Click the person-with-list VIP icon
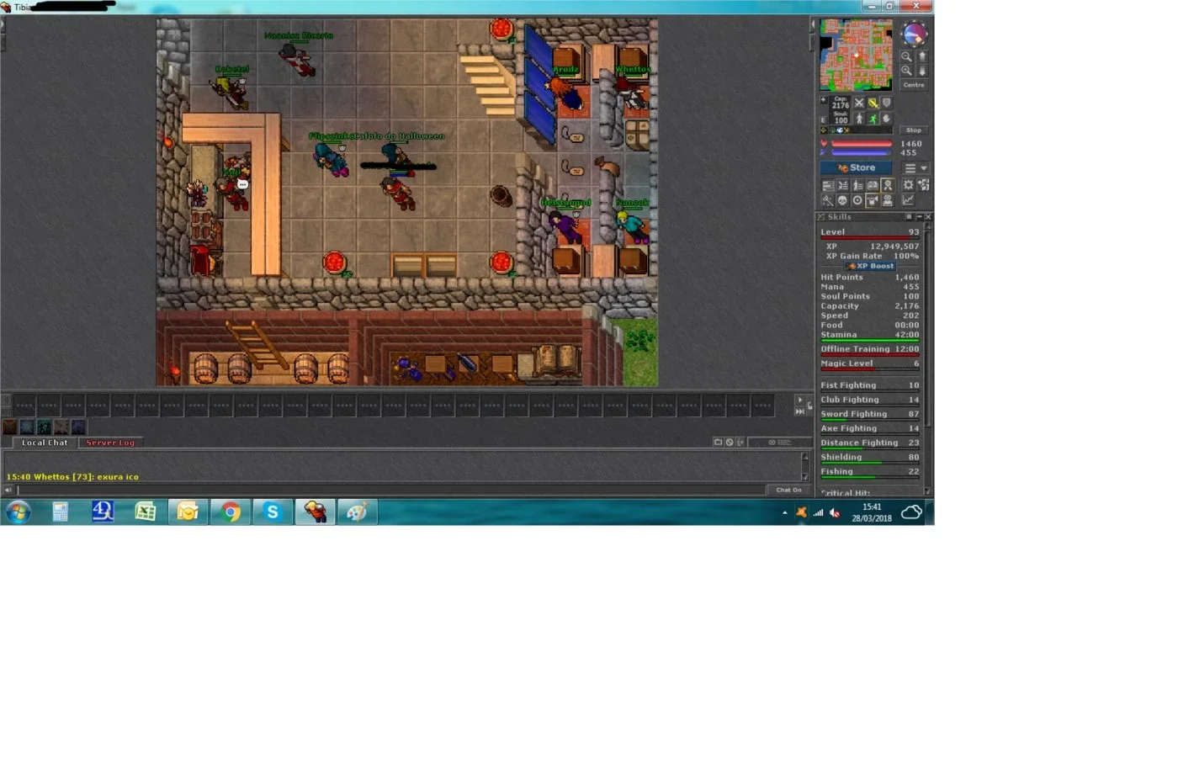Image resolution: width=1178 pixels, height=769 pixels. pyautogui.click(x=858, y=185)
